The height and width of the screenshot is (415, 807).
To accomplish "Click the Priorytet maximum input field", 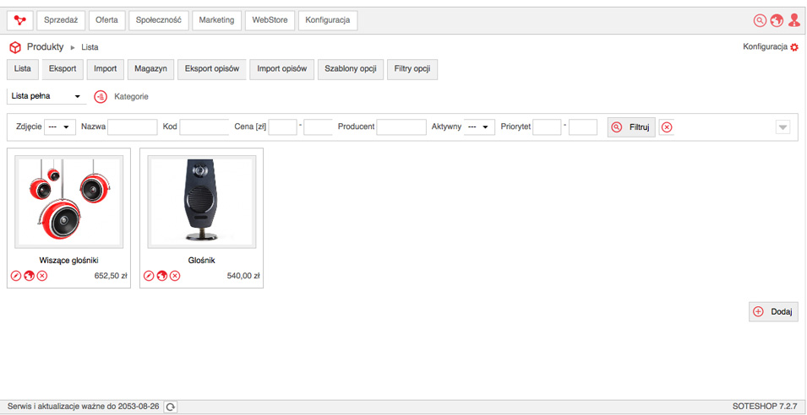I will click(x=582, y=127).
